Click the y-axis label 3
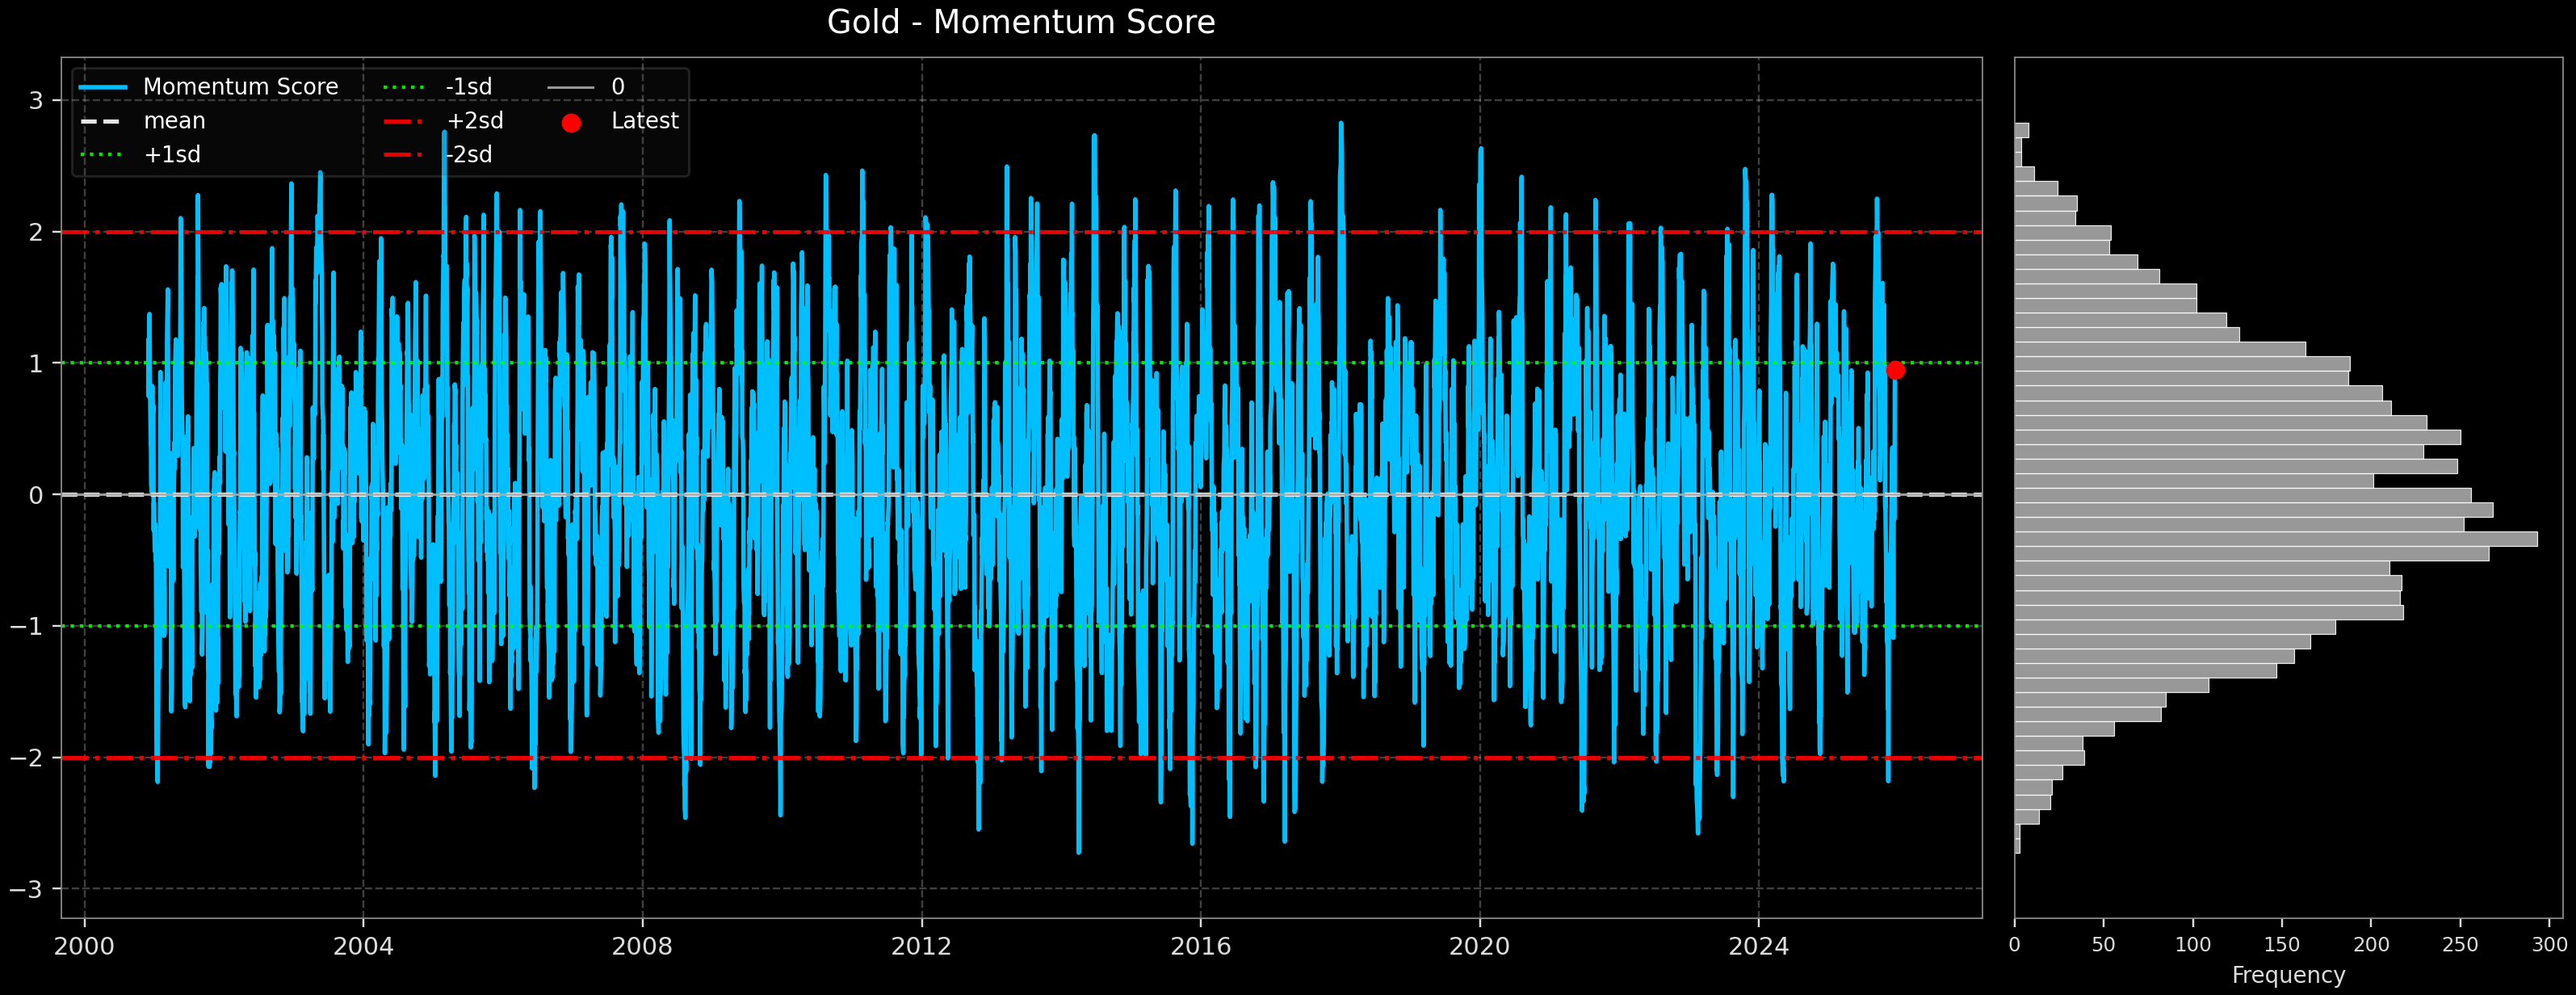Screen dimensions: 2576x995 click(36, 100)
